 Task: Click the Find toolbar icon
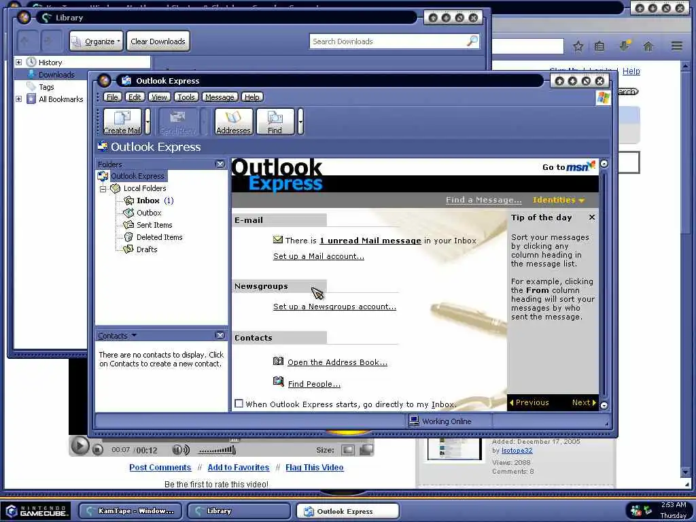click(275, 121)
